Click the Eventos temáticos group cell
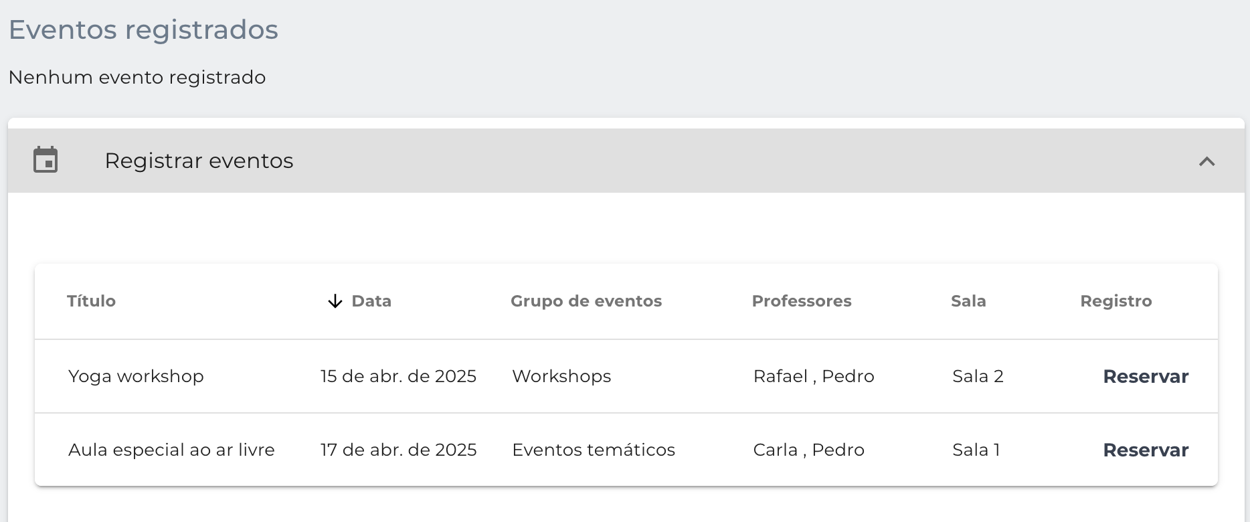This screenshot has width=1250, height=522. point(594,450)
